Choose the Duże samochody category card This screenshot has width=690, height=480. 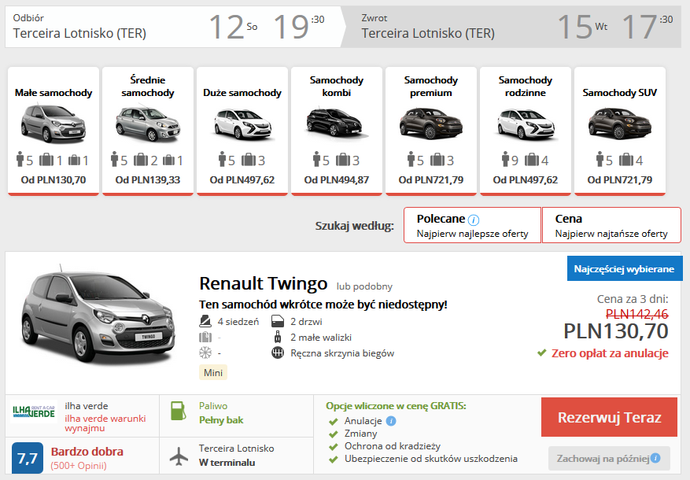click(x=242, y=131)
